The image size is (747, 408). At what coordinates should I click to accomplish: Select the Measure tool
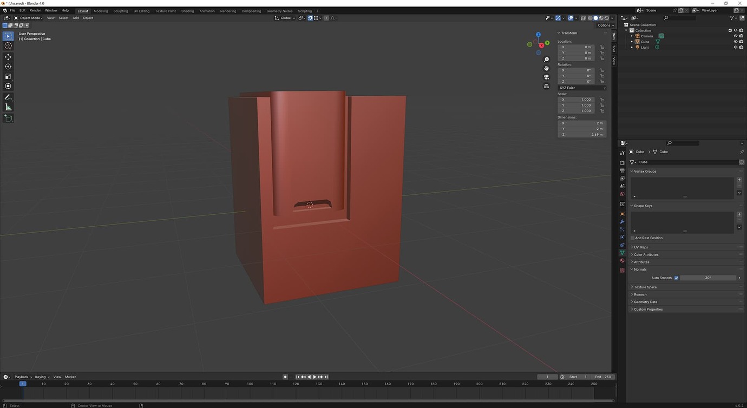8,107
